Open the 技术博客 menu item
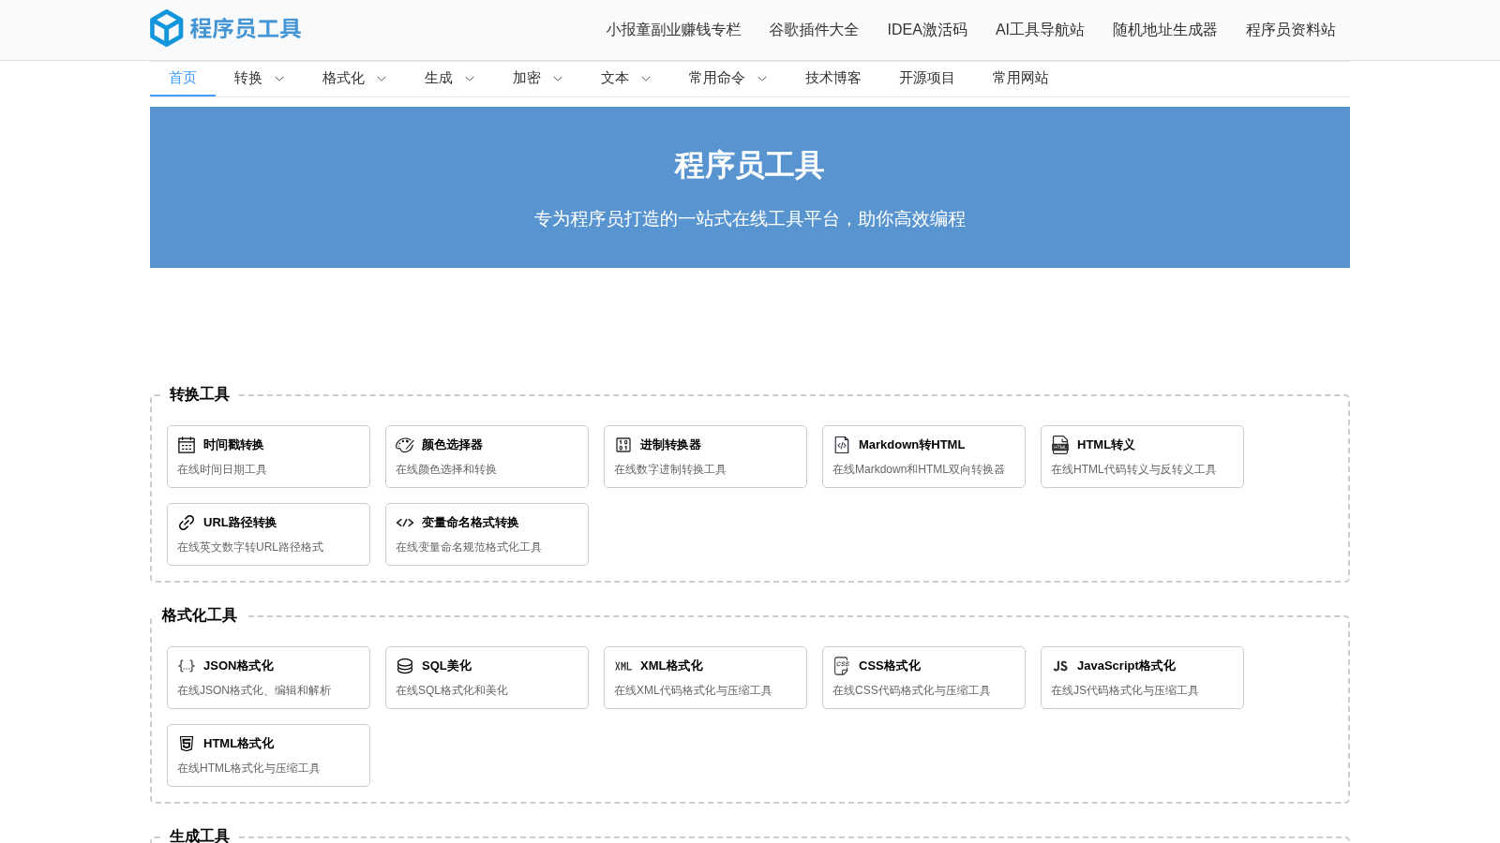Screen dimensions: 1500x843 click(x=833, y=78)
